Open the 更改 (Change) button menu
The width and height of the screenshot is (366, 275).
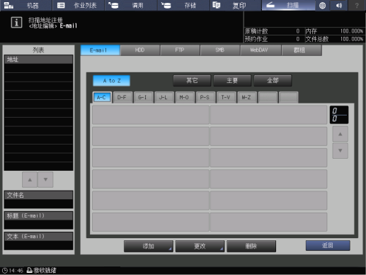coord(200,246)
